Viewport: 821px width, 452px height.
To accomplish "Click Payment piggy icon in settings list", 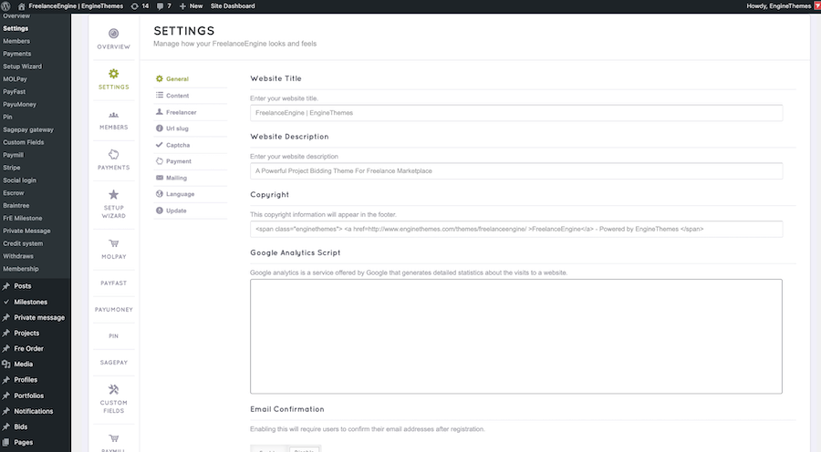I will (x=160, y=161).
